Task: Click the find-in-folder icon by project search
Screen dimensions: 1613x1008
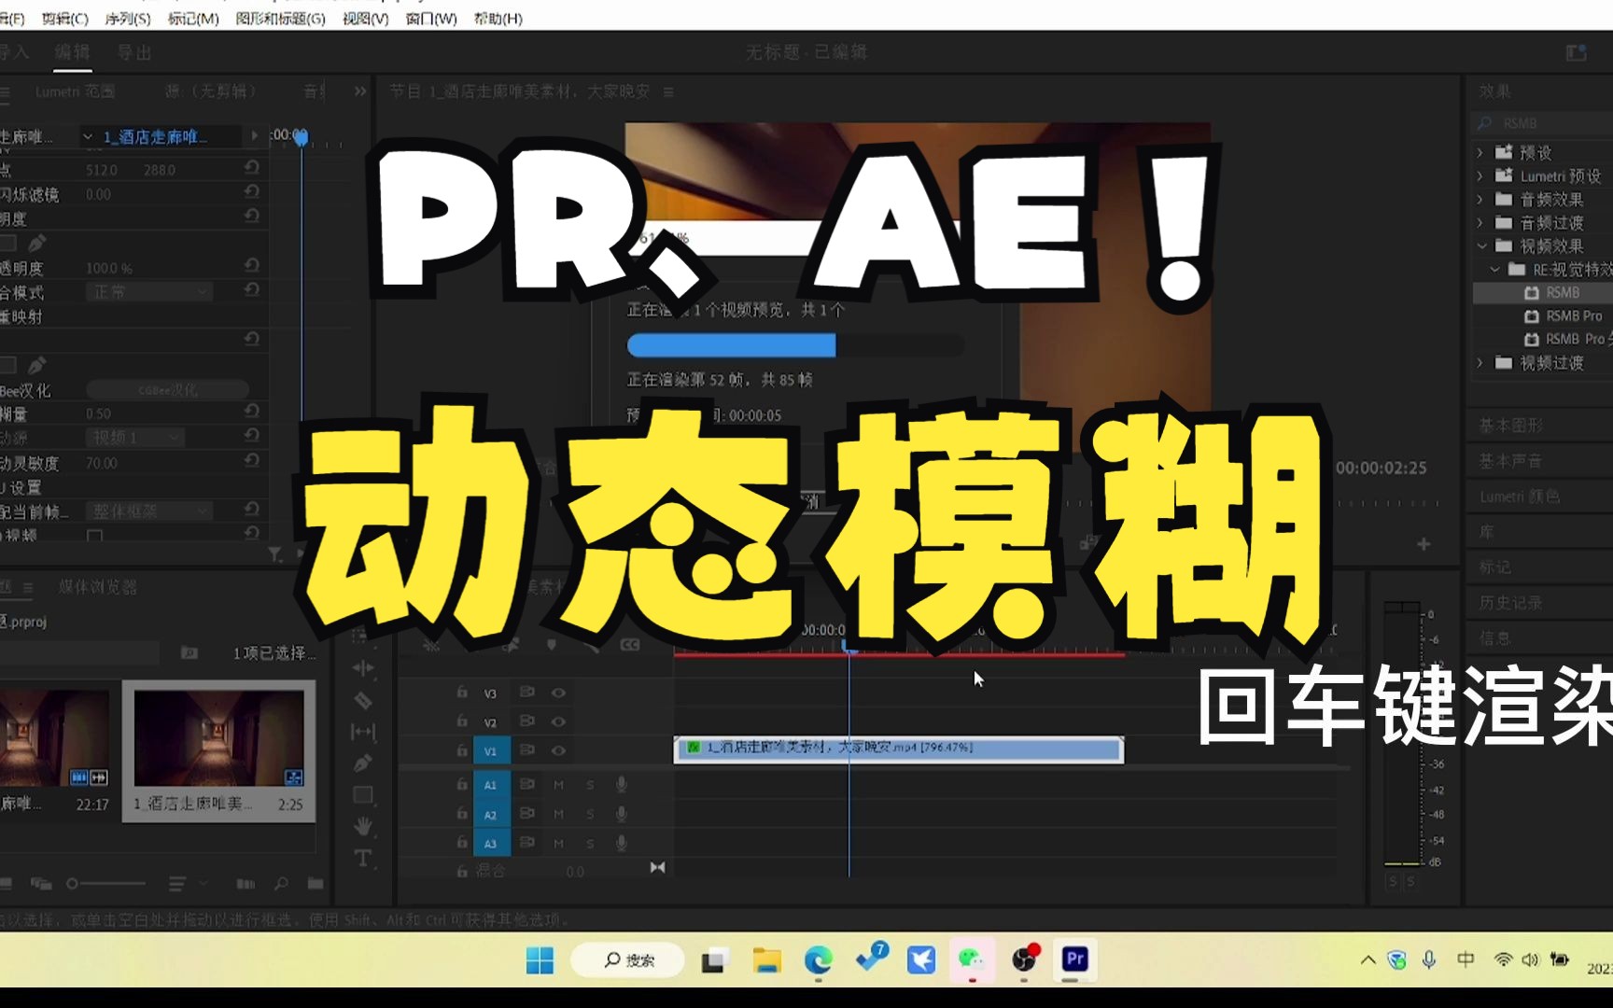Action: (189, 652)
